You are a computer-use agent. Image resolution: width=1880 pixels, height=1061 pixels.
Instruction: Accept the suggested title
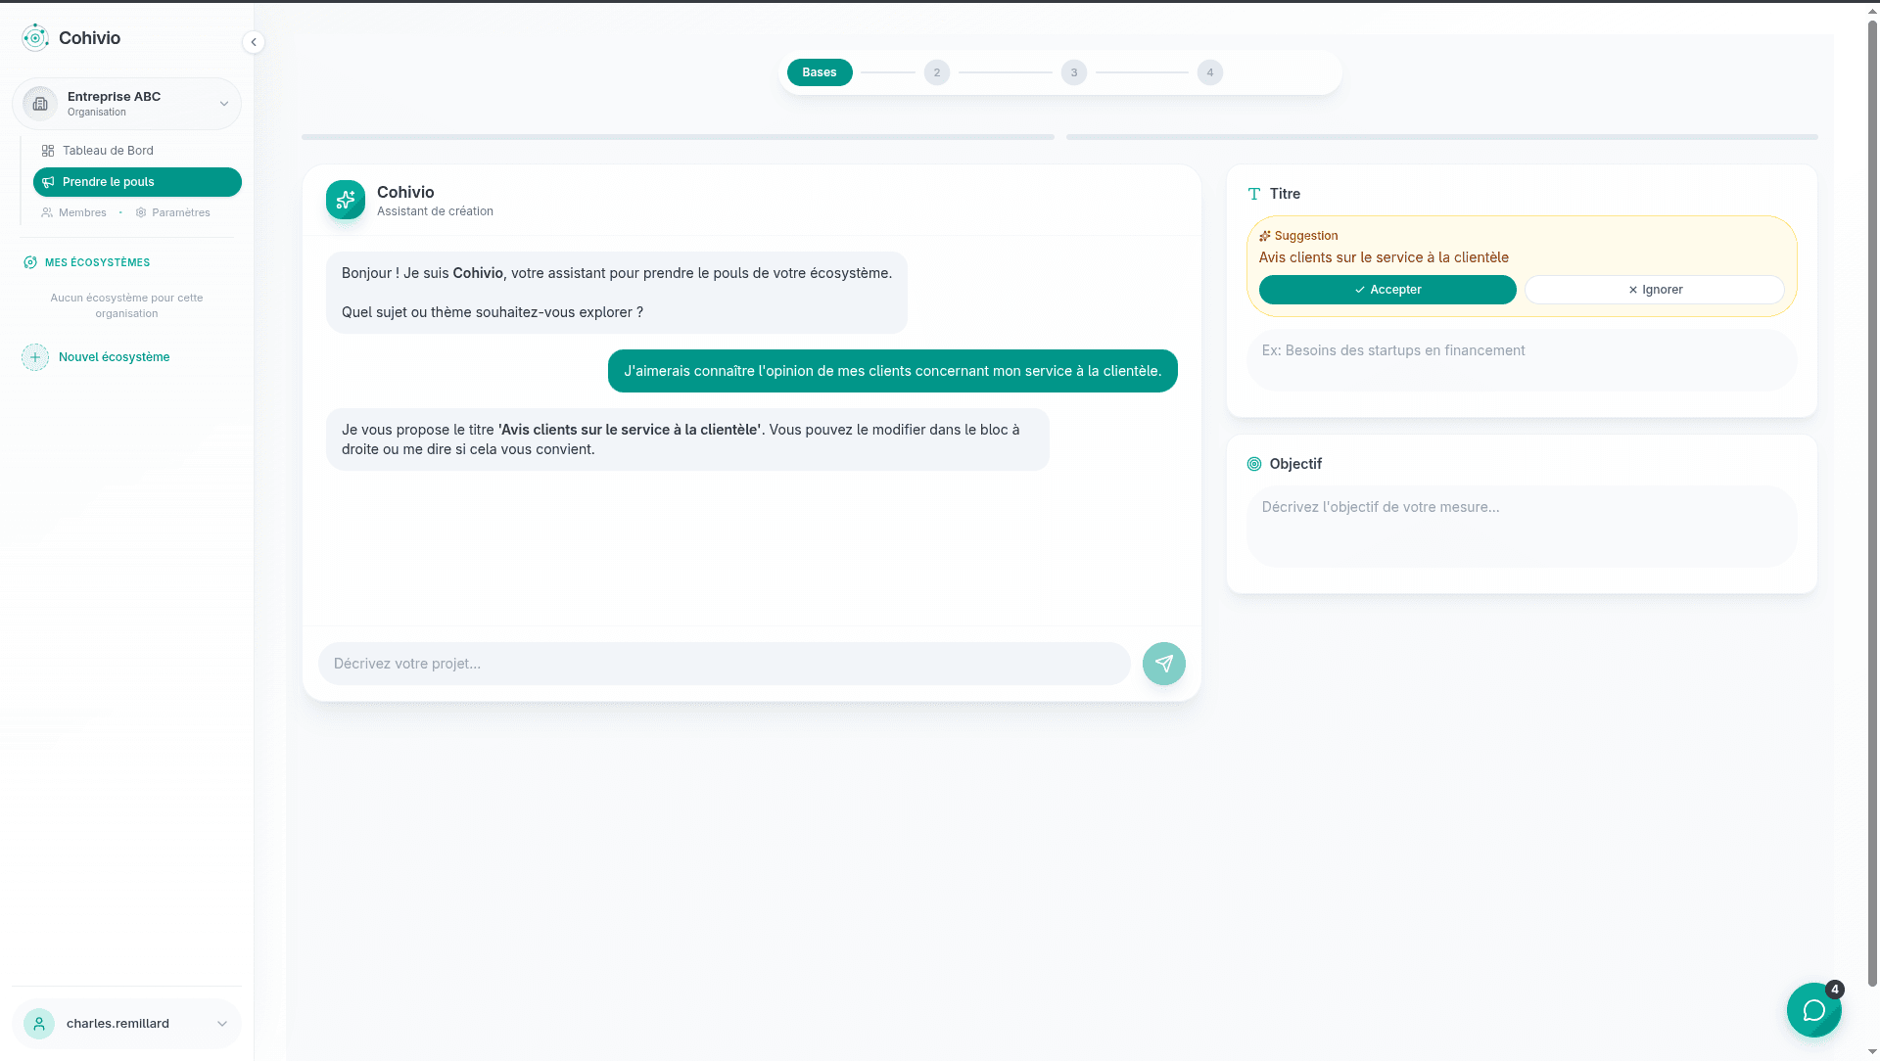[x=1387, y=289]
